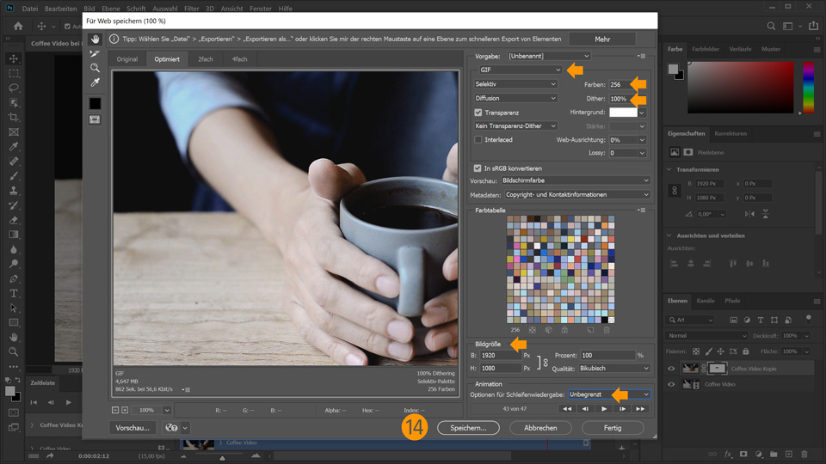Image resolution: width=826 pixels, height=464 pixels.
Task: Click the Speichern button
Action: pyautogui.click(x=468, y=427)
